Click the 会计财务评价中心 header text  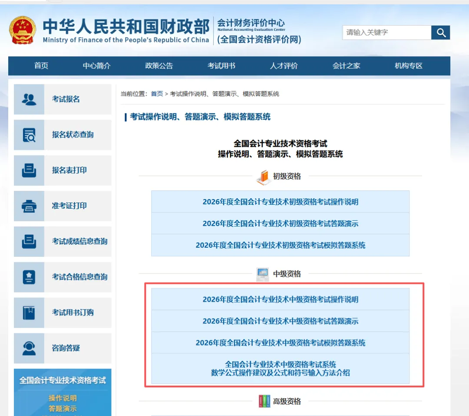click(x=251, y=23)
